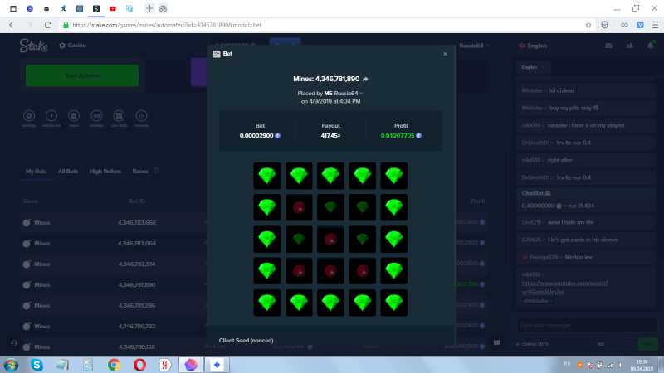Open the Instant Bet lightning icon

[51, 115]
